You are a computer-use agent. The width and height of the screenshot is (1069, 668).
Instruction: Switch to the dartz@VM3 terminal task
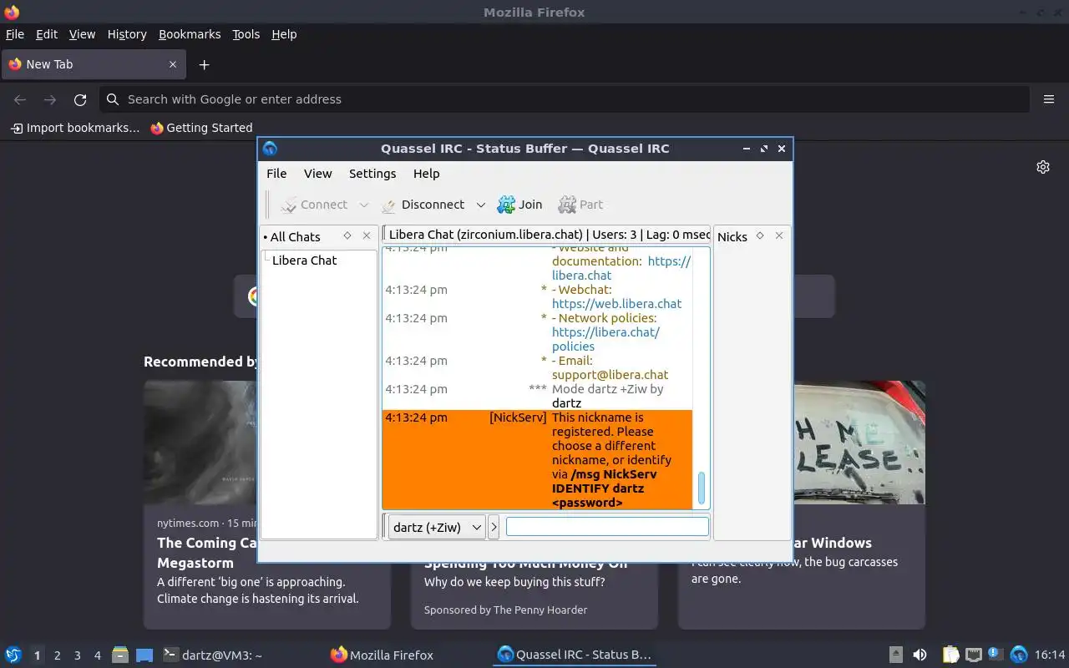point(213,655)
